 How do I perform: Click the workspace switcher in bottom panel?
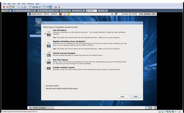click(149, 107)
